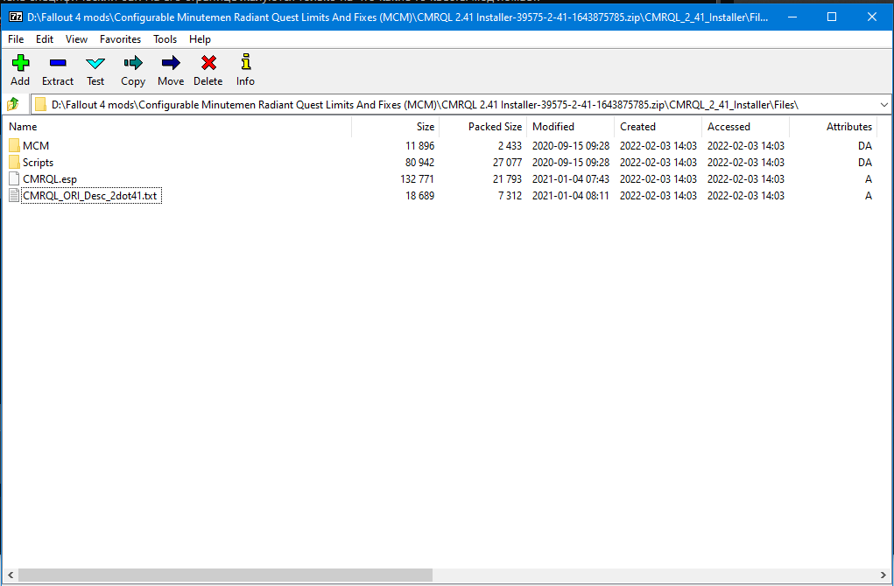This screenshot has width=894, height=586.
Task: Click the Add toolbar icon
Action: pos(20,69)
